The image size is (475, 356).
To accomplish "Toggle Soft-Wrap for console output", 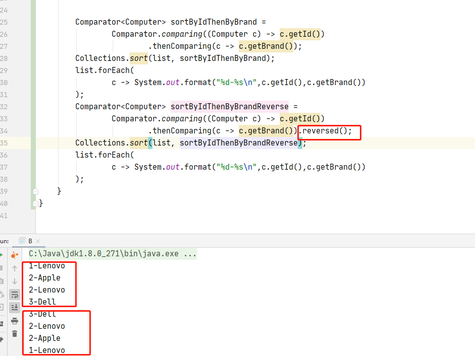I will coord(15,295).
